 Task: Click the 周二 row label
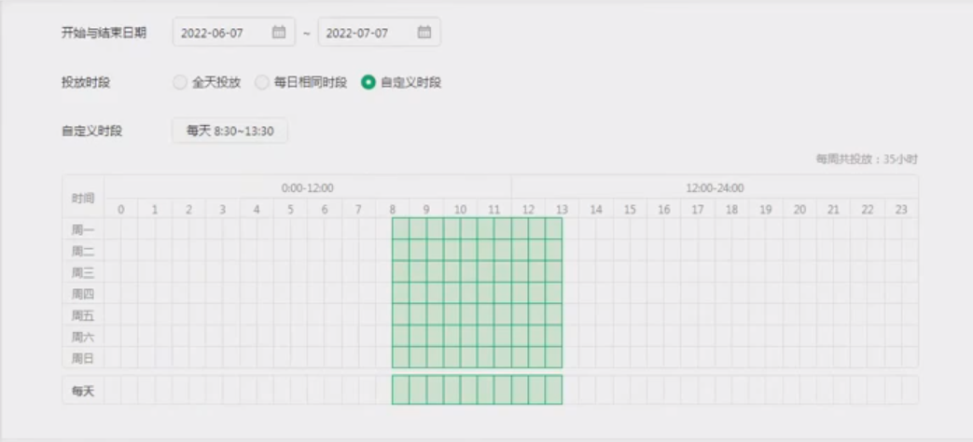[x=83, y=251]
